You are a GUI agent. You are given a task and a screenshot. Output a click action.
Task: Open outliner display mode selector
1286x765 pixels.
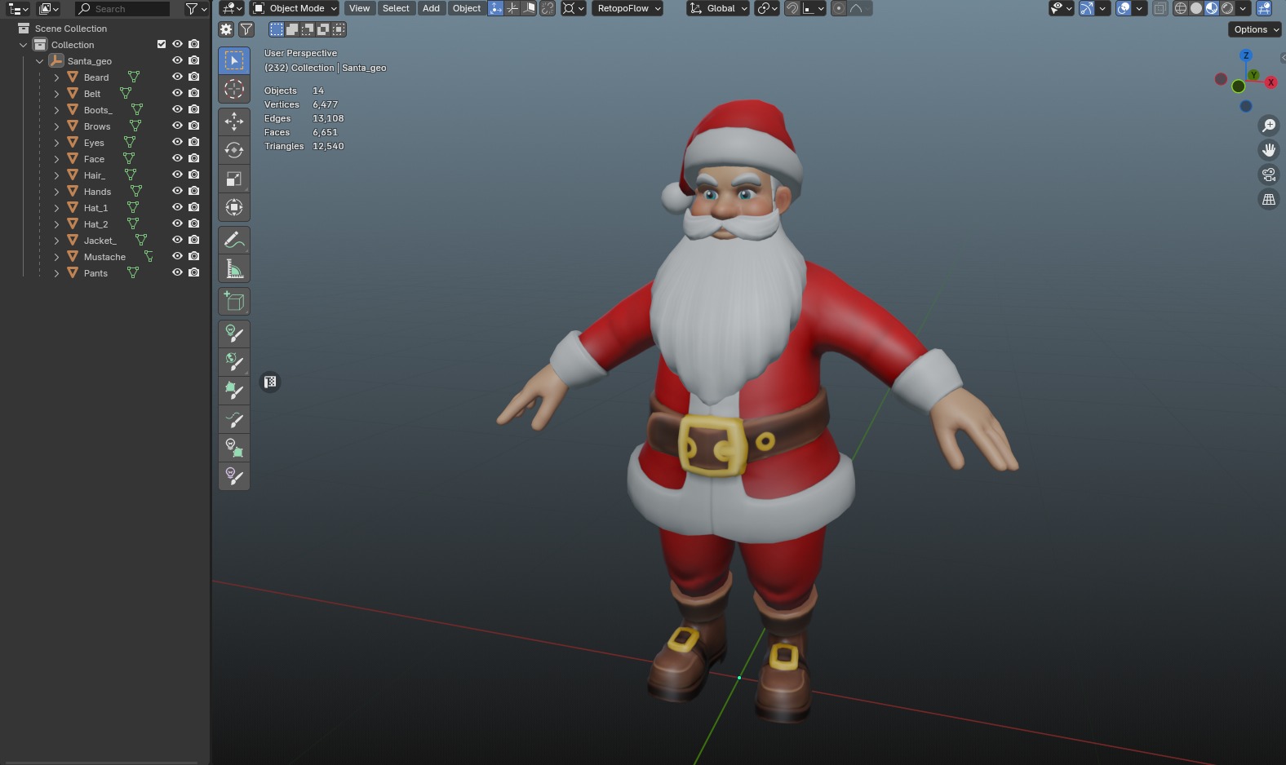click(x=49, y=9)
